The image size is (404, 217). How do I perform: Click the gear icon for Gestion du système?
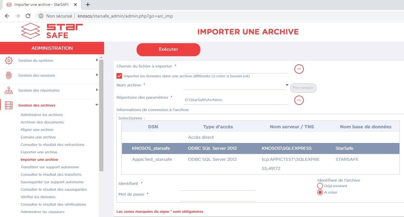[9, 60]
